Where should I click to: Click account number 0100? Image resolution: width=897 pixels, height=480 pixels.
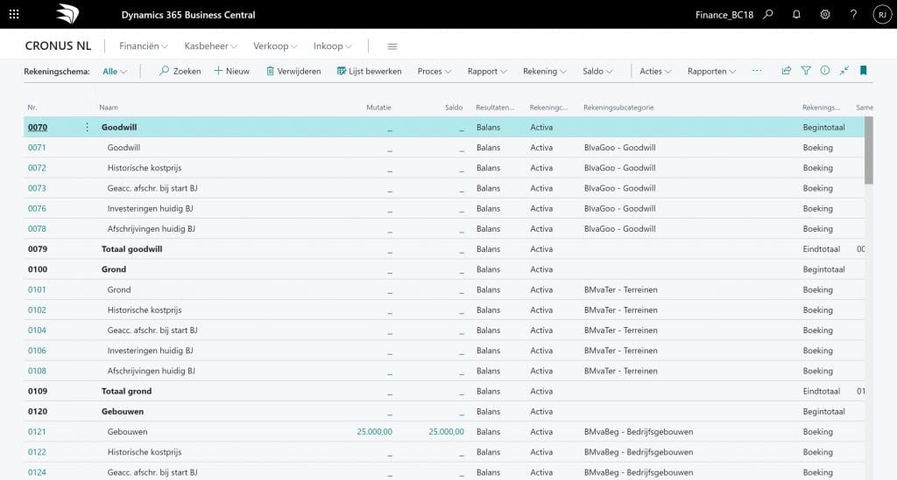[38, 269]
